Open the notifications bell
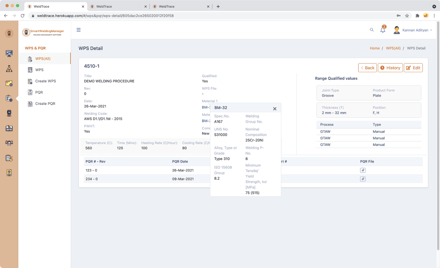The image size is (440, 268). coord(383,30)
